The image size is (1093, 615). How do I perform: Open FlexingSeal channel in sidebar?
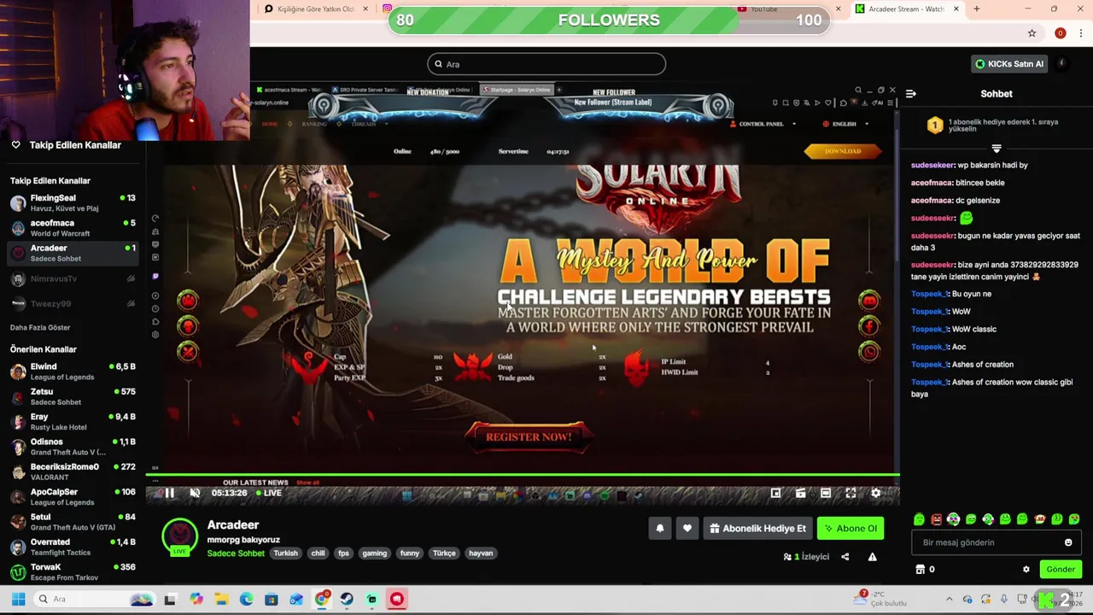click(73, 202)
